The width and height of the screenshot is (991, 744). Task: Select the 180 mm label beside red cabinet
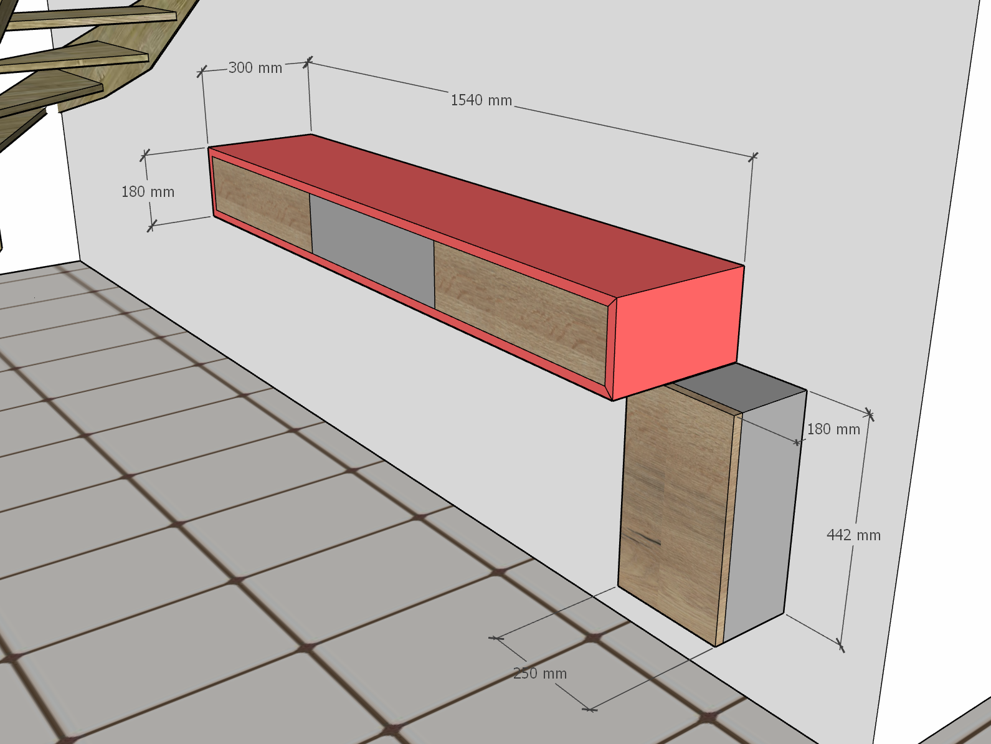click(x=148, y=192)
